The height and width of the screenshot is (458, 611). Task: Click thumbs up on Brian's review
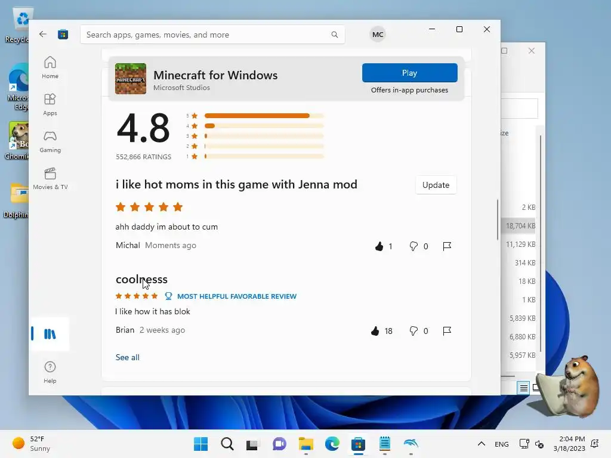coord(375,331)
